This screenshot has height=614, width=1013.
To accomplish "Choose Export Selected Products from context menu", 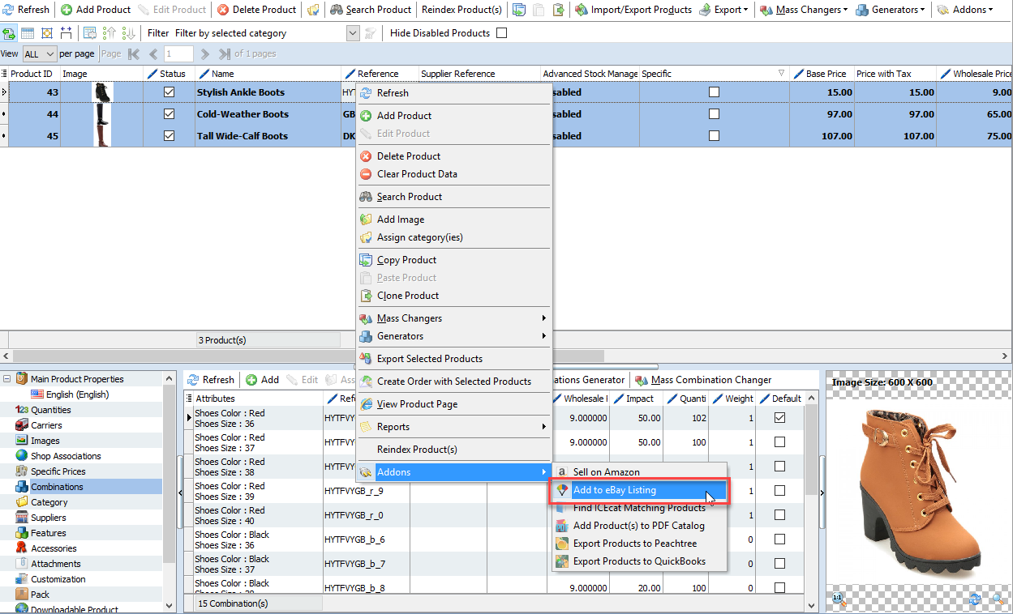I will tap(454, 359).
